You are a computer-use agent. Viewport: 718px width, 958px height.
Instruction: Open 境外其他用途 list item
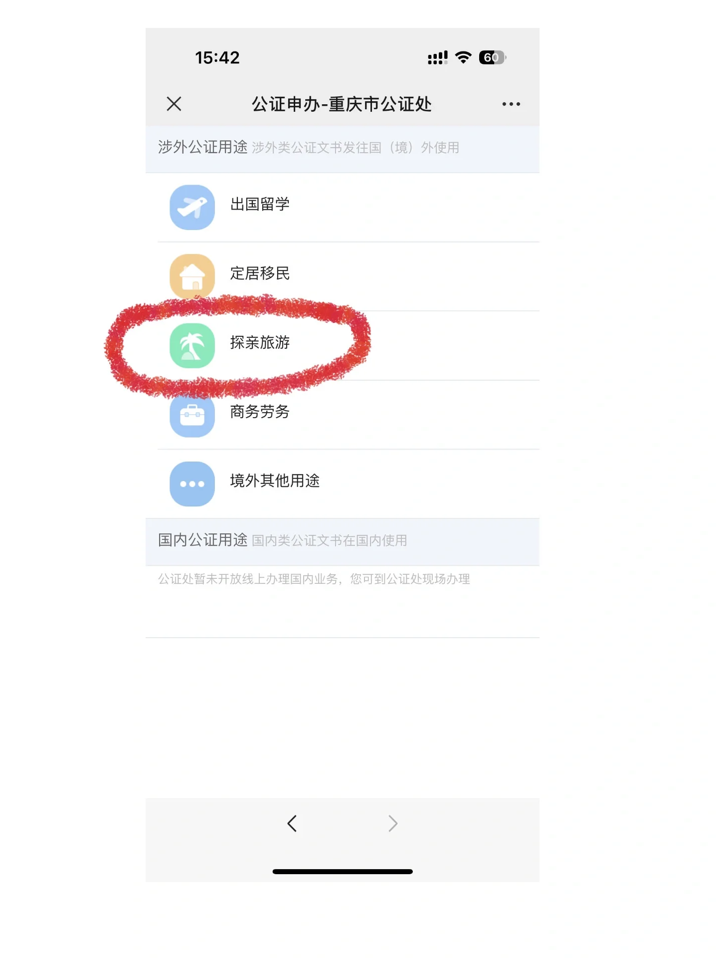point(343,484)
